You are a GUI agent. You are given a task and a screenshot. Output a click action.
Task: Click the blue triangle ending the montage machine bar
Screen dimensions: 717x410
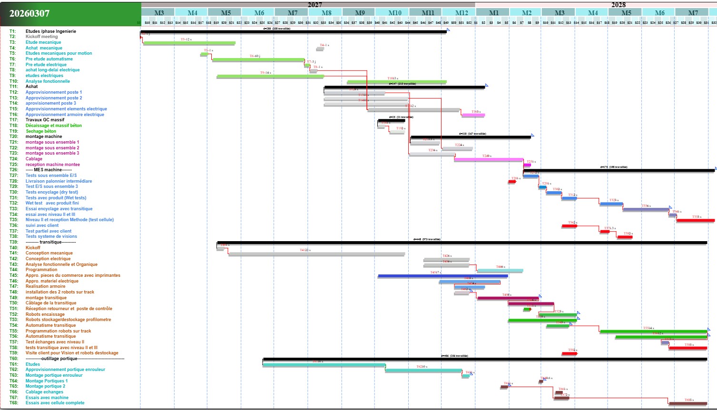[532, 136]
